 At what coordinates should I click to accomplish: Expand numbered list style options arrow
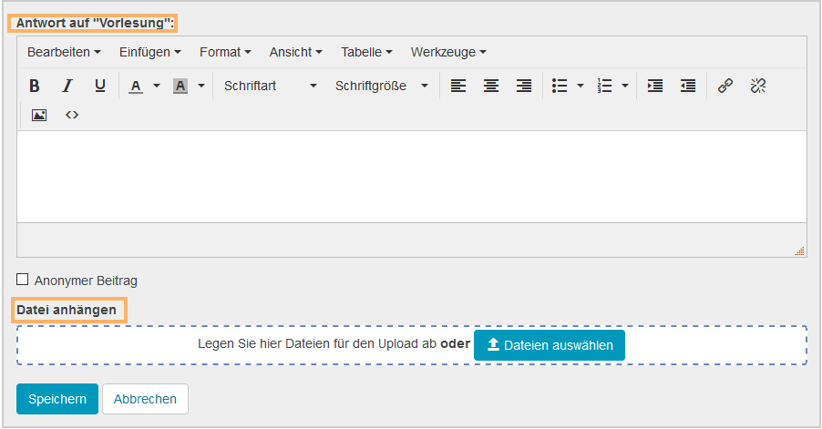[625, 86]
